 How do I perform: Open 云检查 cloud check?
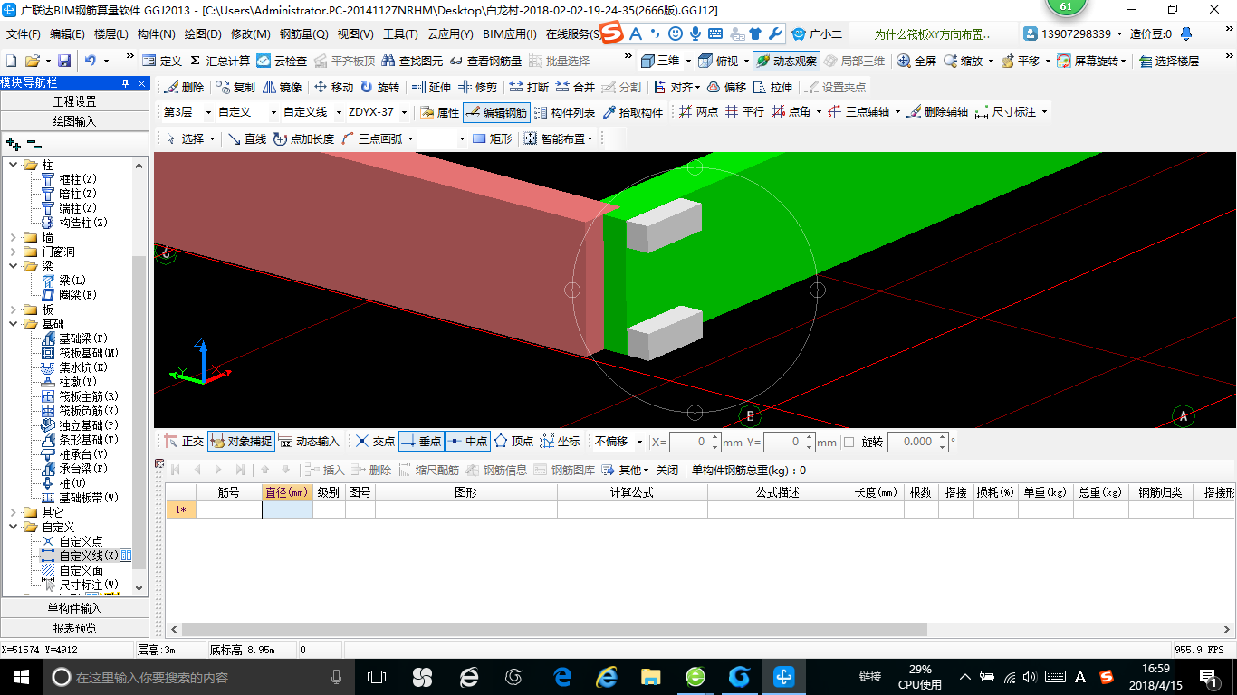click(282, 61)
